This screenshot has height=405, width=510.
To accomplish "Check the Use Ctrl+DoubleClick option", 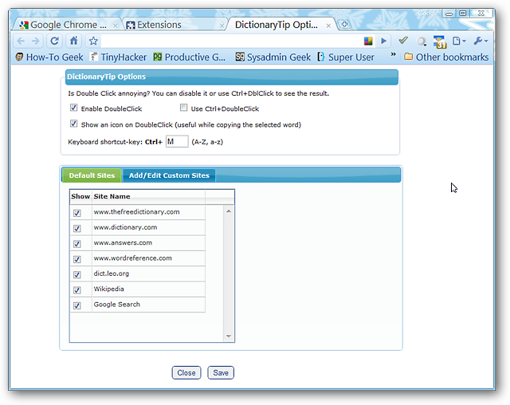I will (184, 108).
